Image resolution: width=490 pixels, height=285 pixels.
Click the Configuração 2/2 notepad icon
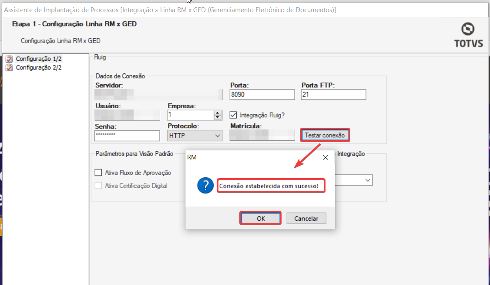point(10,67)
